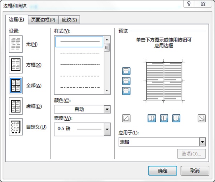Image resolution: width=215 pixels, height=182 pixels.
Task: Apply the diagonal down border in preview
Action: pyautogui.click(x=202, y=118)
